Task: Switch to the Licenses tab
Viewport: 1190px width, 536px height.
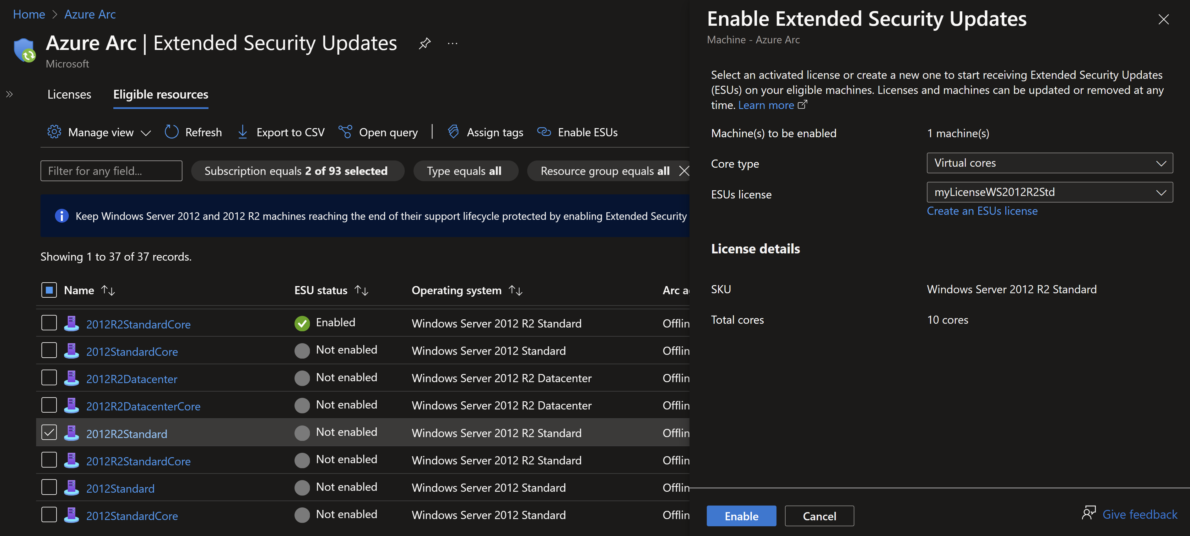Action: [x=69, y=94]
